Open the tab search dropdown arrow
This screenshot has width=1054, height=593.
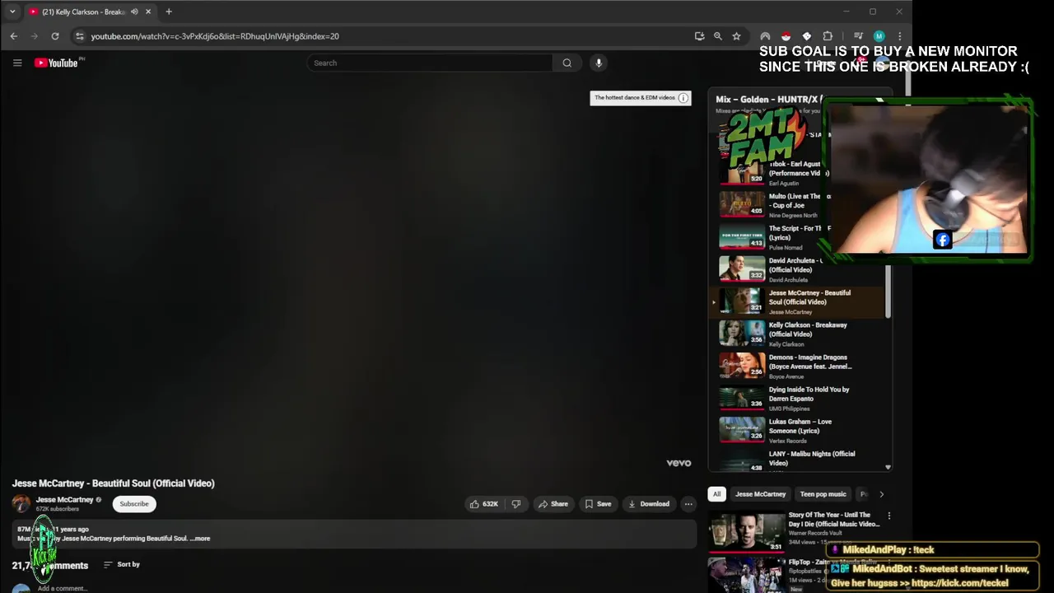12,12
